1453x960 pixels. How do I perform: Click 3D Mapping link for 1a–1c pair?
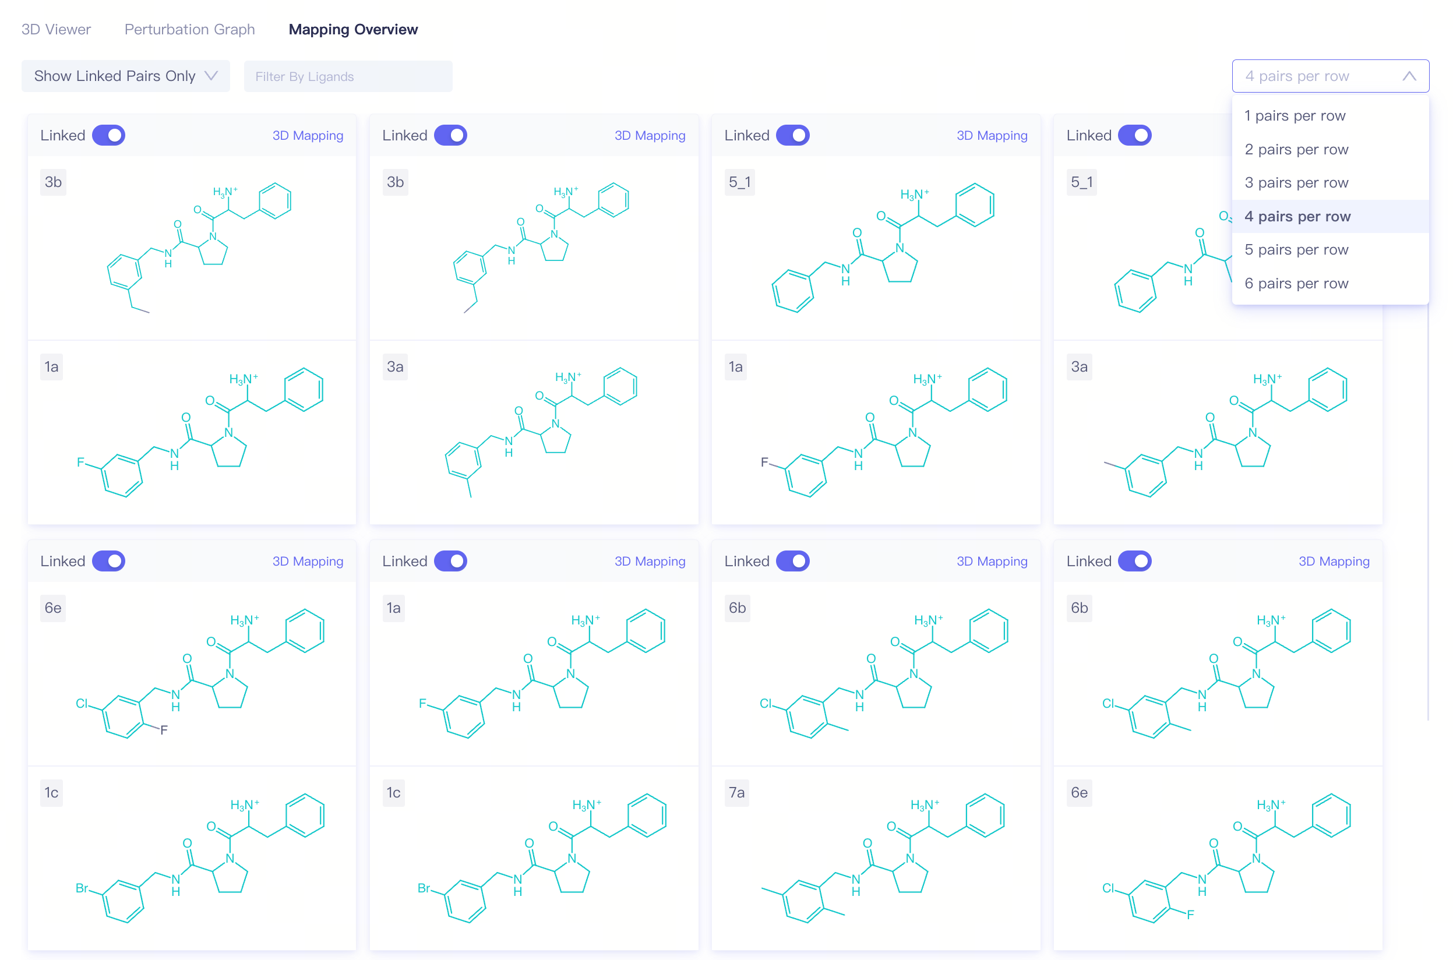(649, 561)
